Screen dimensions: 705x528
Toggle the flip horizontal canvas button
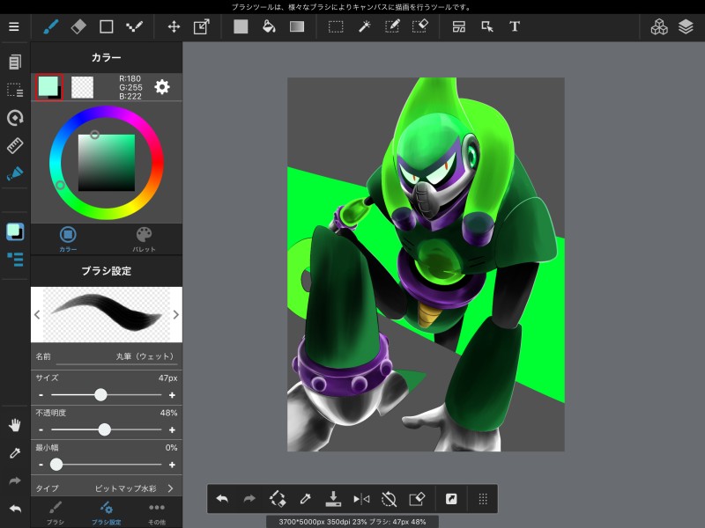[361, 499]
